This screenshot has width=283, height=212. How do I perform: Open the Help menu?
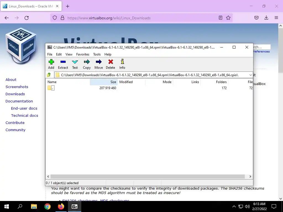tap(108, 54)
